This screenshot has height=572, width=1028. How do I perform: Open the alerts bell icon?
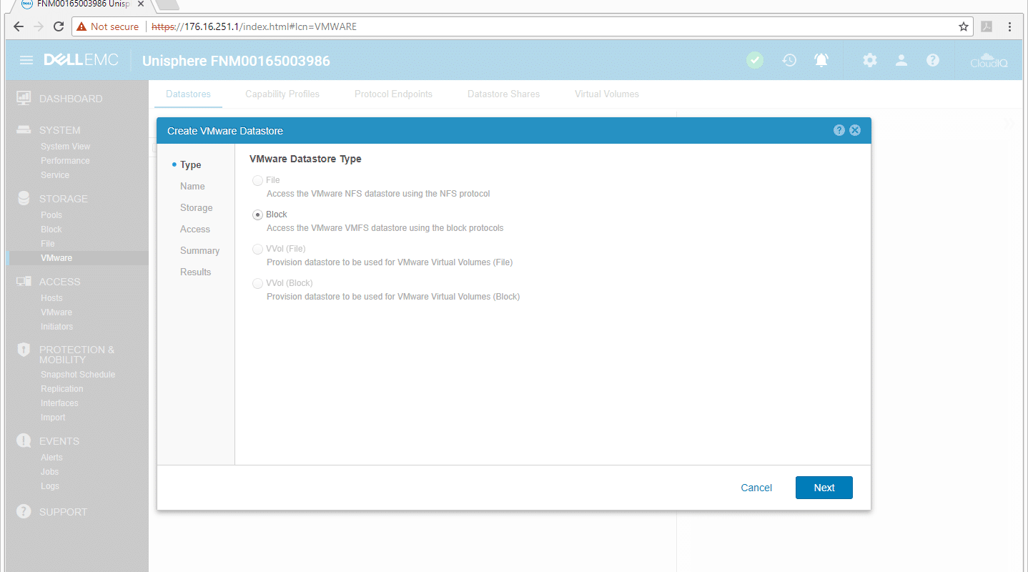[x=821, y=60]
